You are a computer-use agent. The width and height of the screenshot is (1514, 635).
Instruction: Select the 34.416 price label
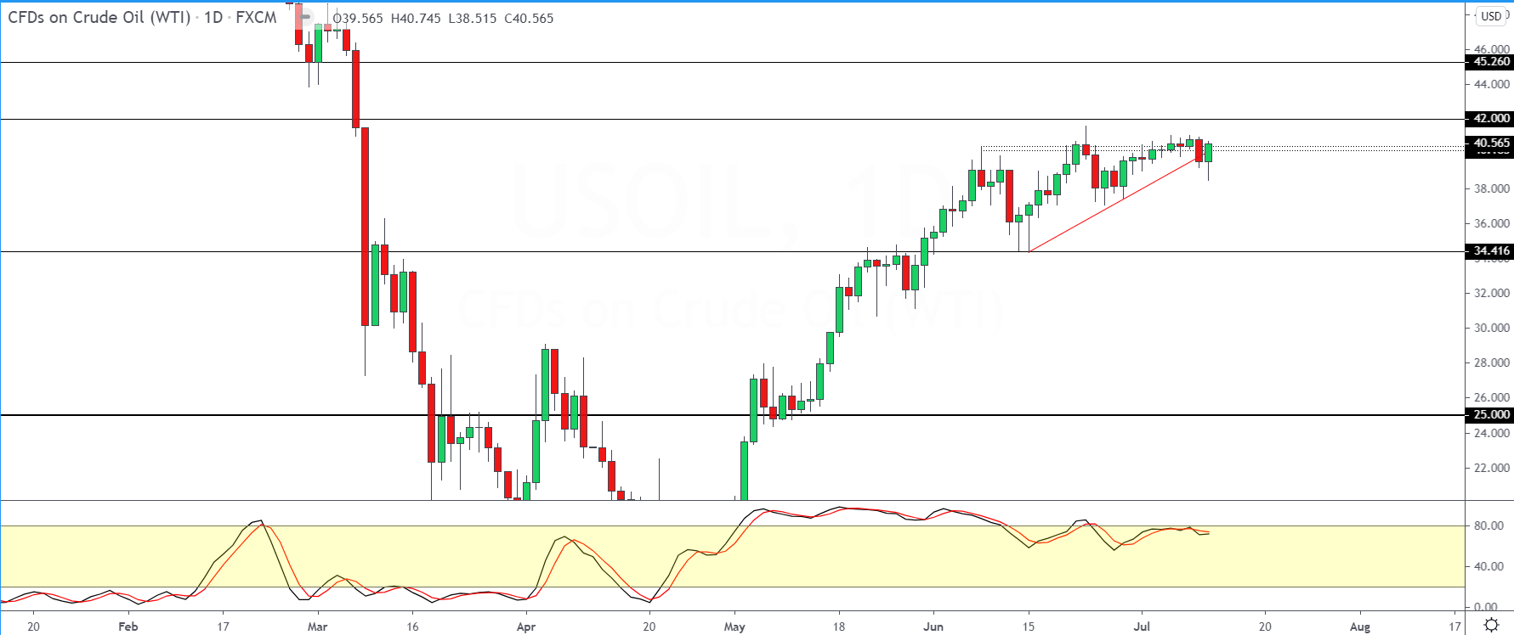[1490, 251]
